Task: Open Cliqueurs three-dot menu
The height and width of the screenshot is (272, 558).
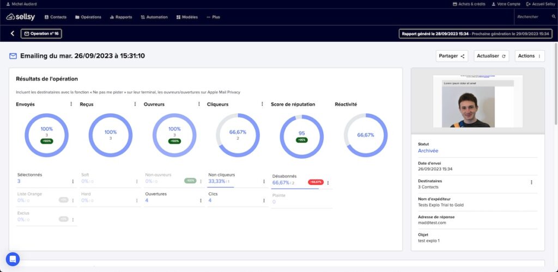Action: pos(262,104)
